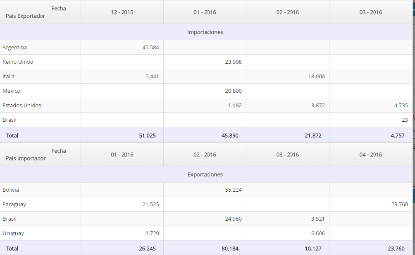Select the Paraguay row label

point(14,204)
